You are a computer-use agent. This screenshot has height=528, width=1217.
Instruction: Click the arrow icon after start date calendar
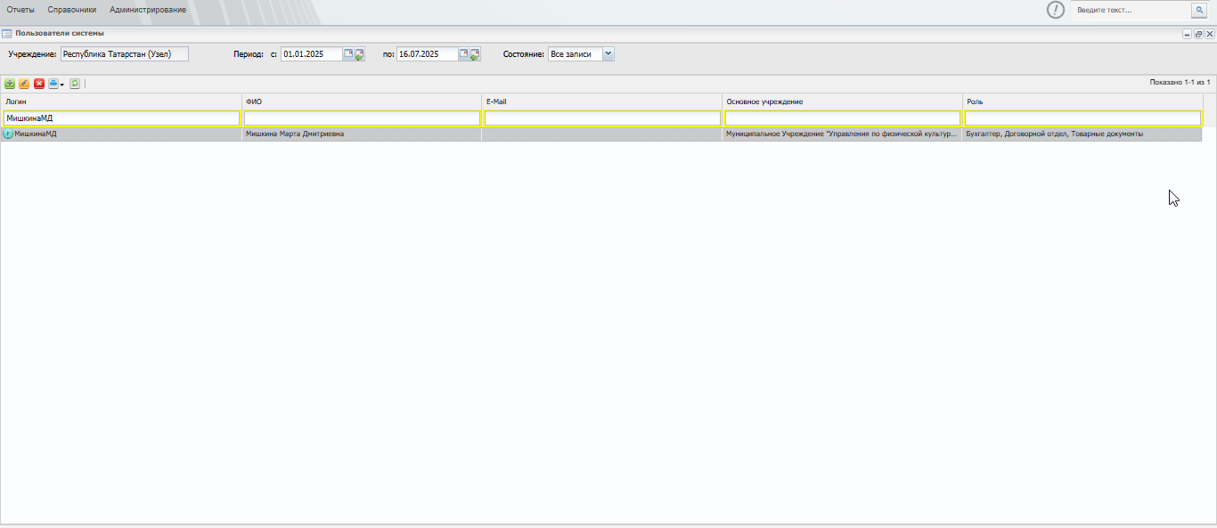point(359,54)
